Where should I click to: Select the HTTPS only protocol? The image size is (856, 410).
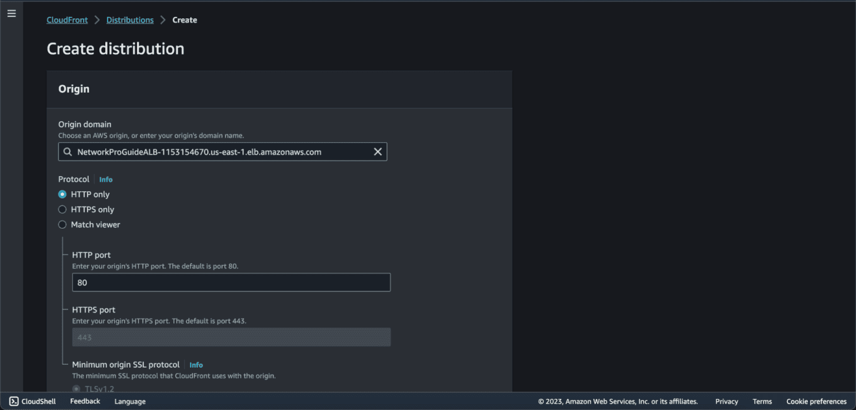[x=62, y=209]
